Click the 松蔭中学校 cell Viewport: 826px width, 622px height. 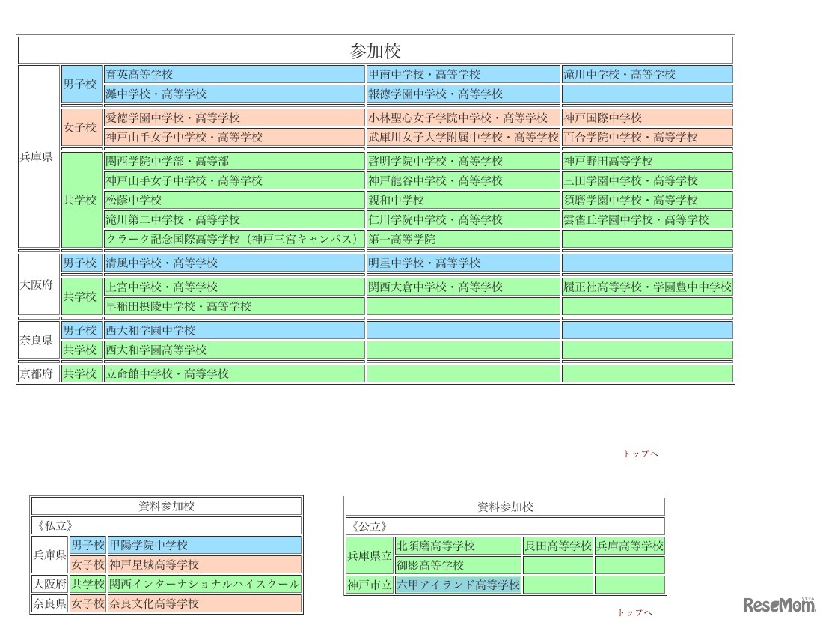234,200
